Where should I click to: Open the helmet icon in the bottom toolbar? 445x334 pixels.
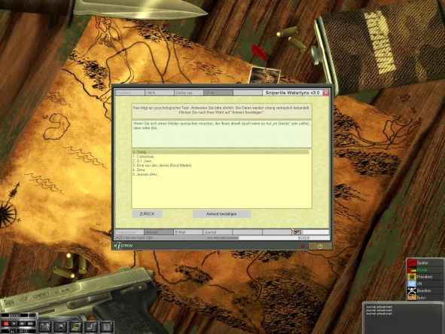click(60, 326)
